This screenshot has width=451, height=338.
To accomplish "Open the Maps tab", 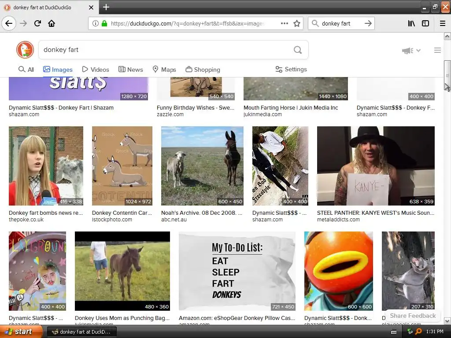I will pyautogui.click(x=164, y=69).
